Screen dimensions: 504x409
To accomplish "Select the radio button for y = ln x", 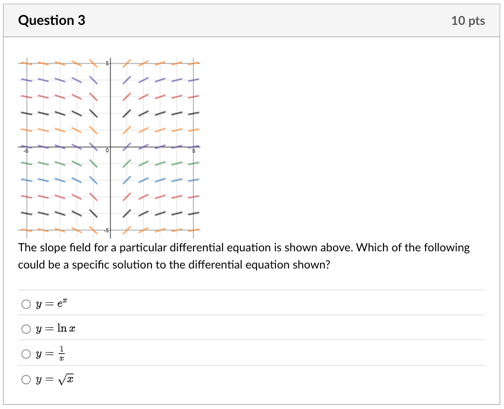I will pyautogui.click(x=26, y=328).
